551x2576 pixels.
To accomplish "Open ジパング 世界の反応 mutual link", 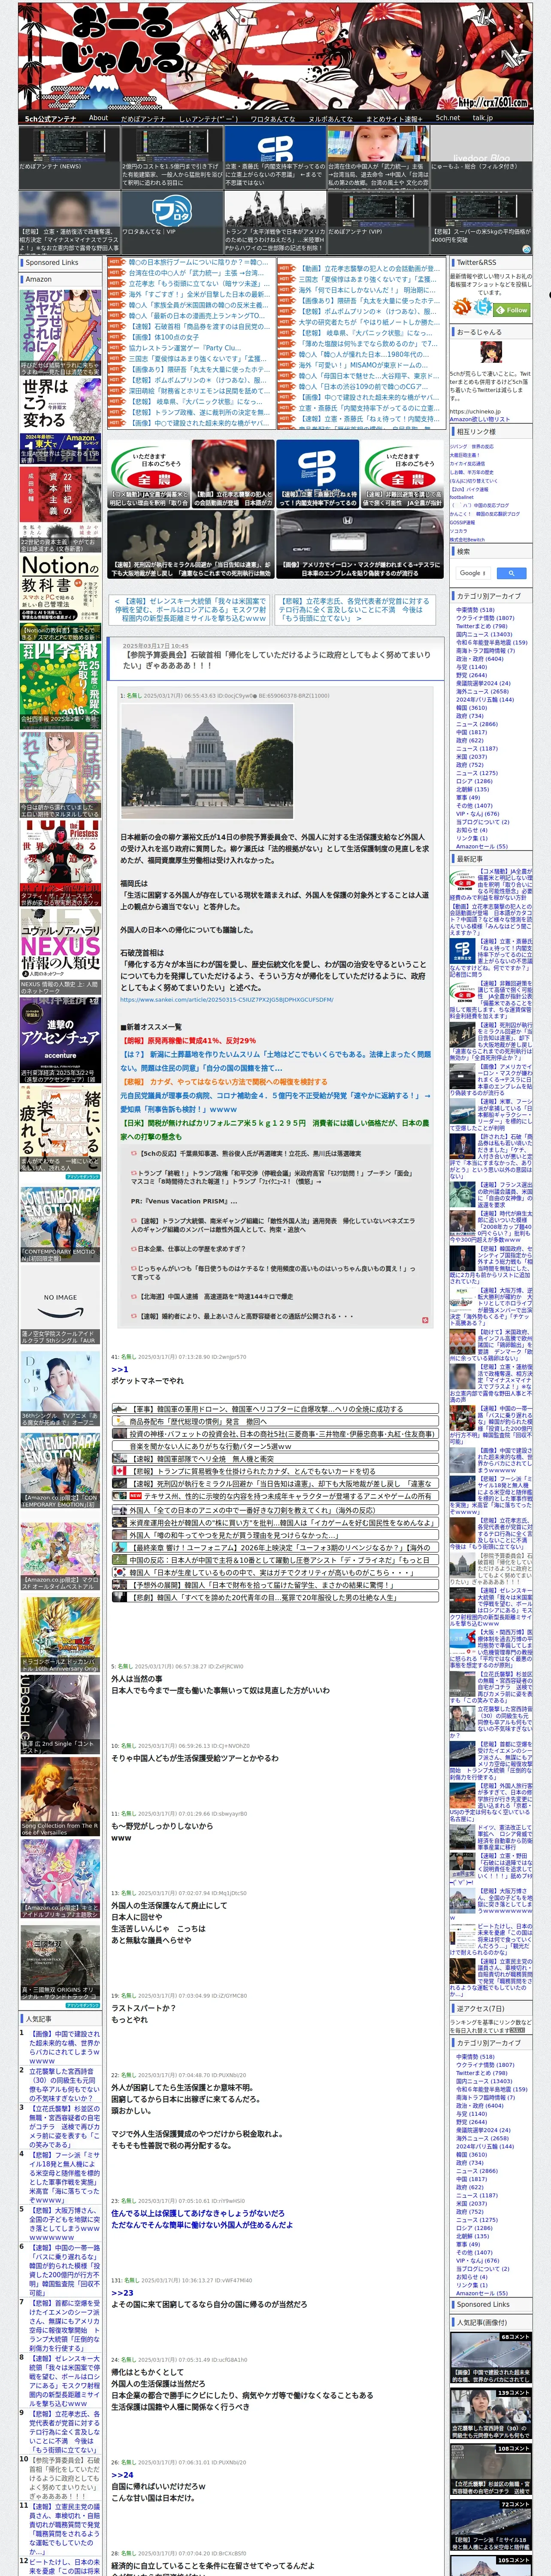I will [471, 446].
